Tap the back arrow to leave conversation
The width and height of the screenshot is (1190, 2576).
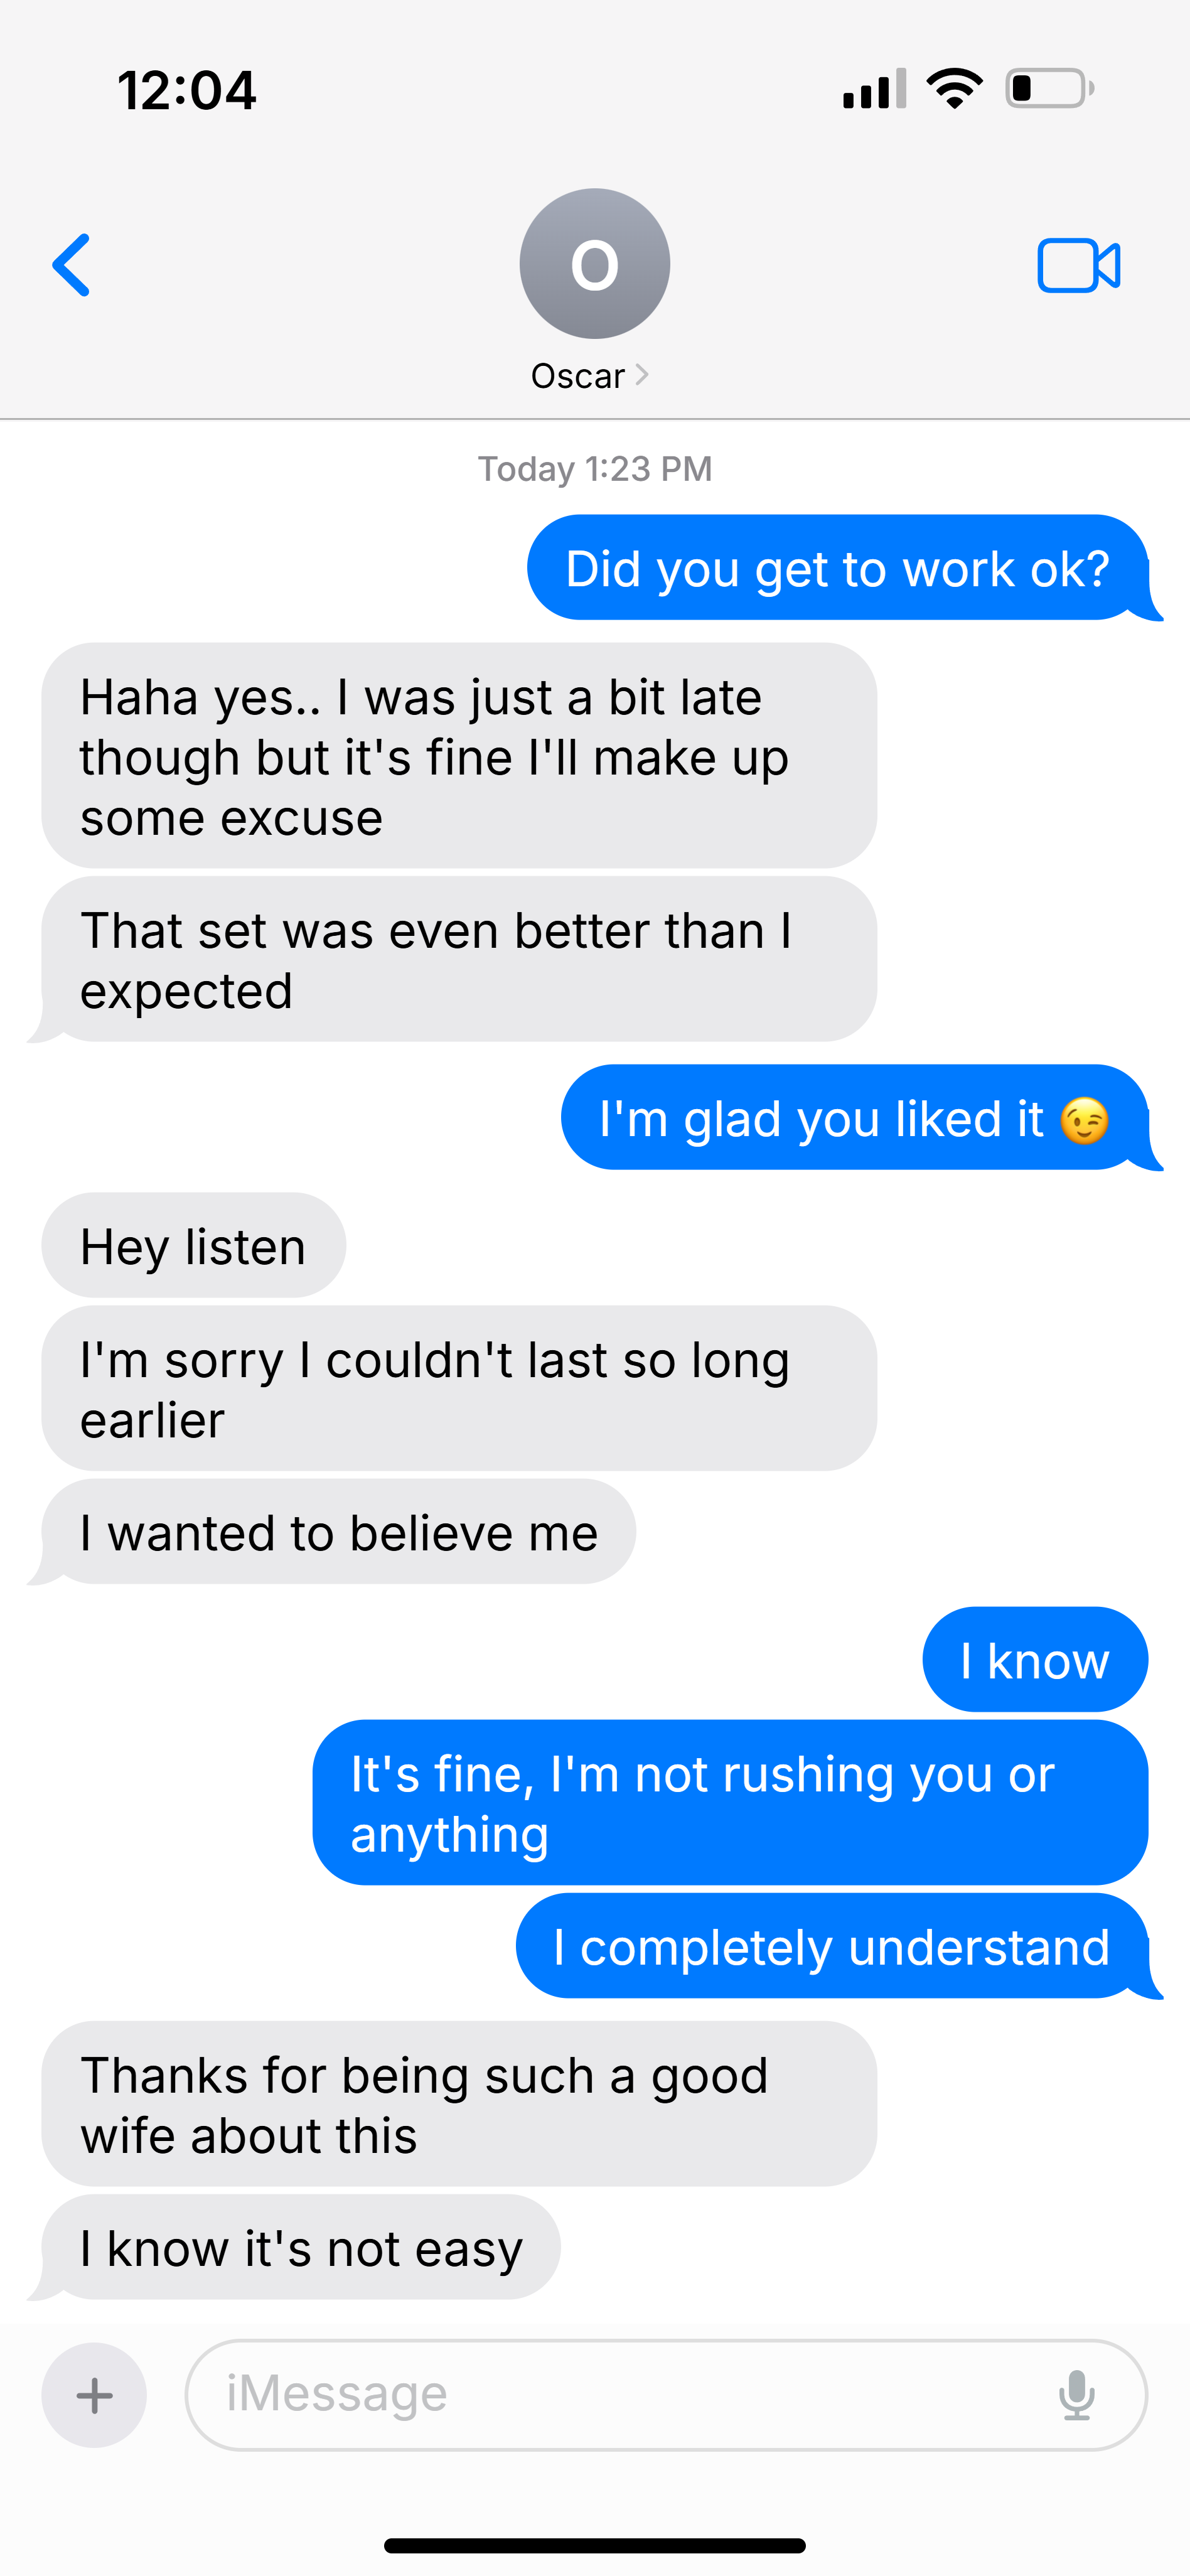(x=71, y=265)
